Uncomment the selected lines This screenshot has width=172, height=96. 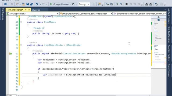coord(121,4)
